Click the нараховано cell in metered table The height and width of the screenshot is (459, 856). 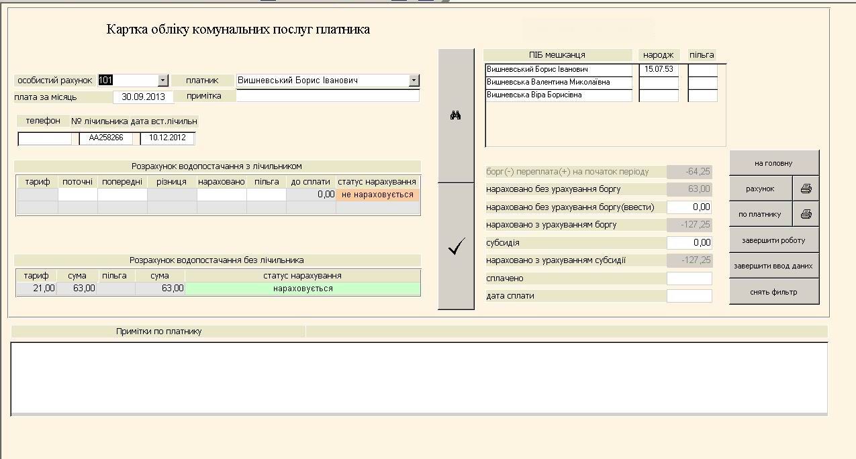(222, 195)
